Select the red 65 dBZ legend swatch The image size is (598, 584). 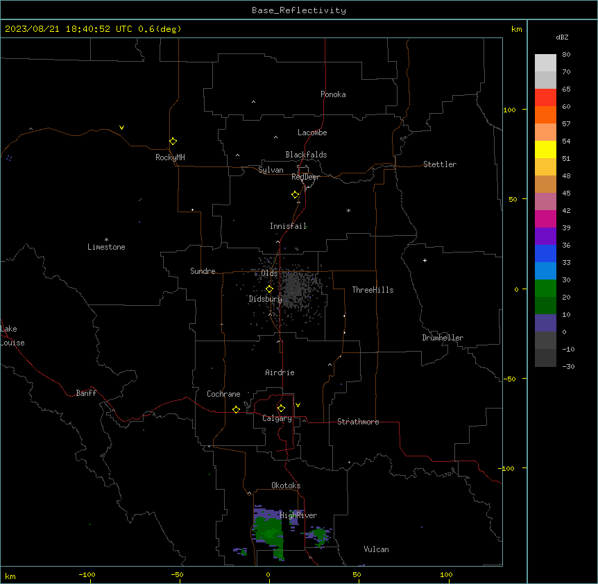[545, 97]
